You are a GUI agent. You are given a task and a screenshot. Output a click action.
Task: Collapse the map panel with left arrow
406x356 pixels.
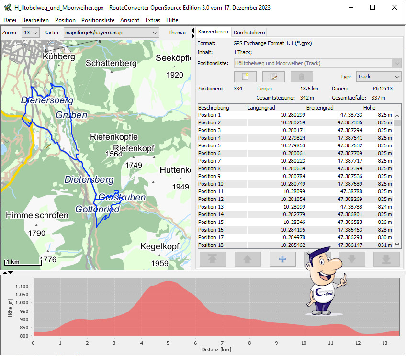(193, 32)
